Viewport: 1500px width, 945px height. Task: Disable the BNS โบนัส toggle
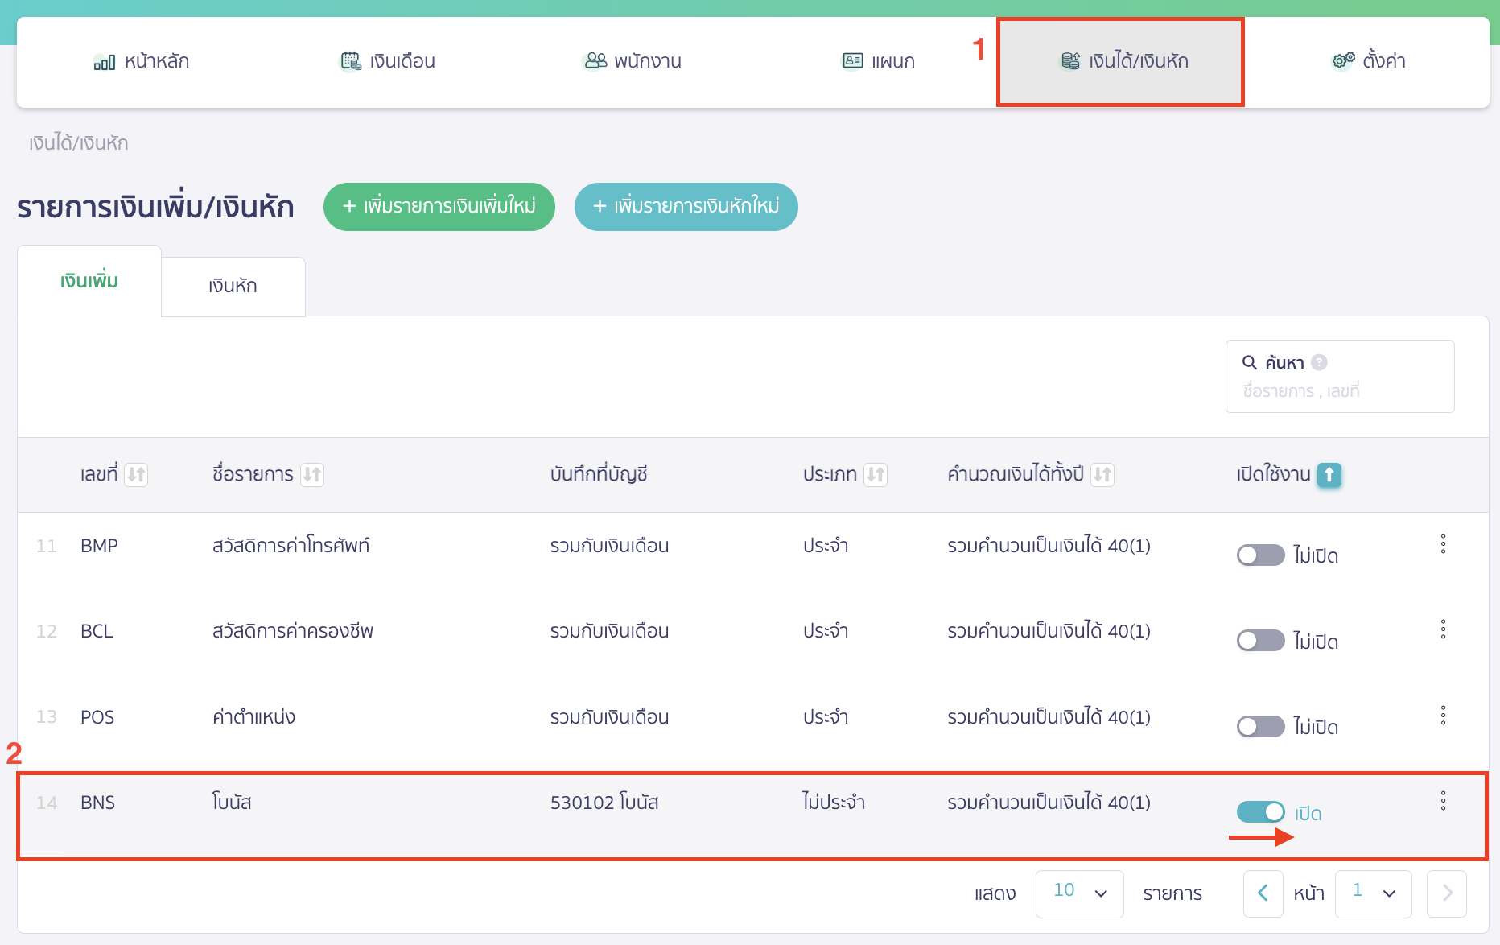(x=1260, y=812)
